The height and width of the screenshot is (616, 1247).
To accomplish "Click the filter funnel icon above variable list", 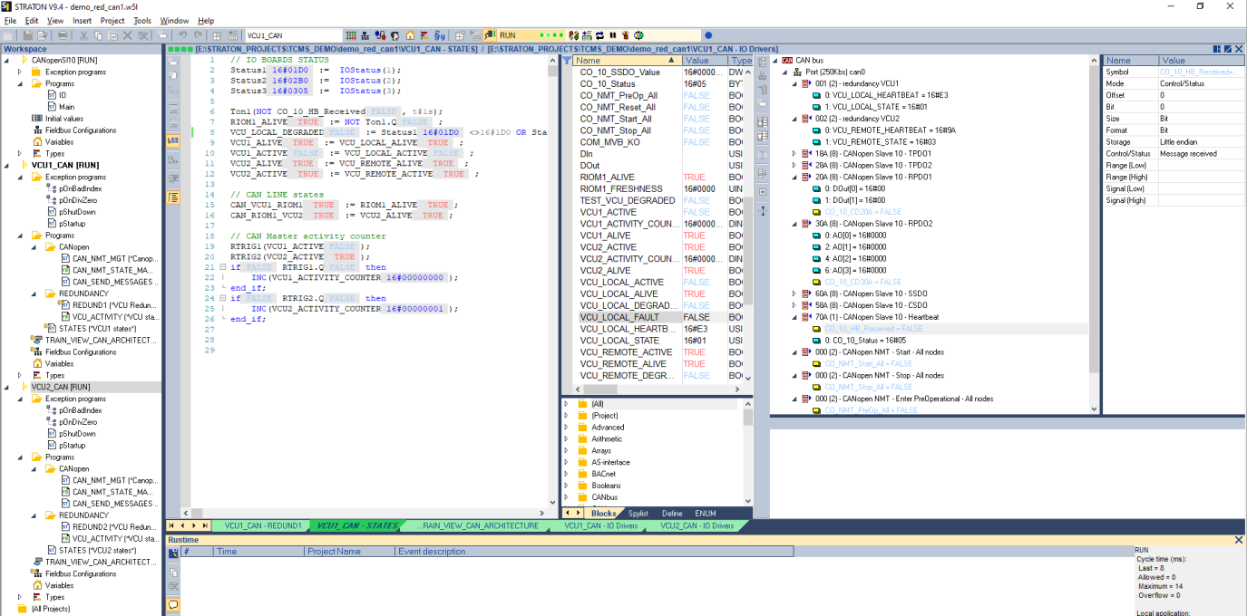I will coord(567,61).
